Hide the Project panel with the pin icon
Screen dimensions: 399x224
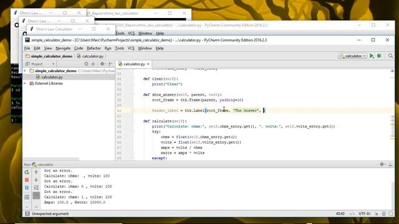pyautogui.click(x=110, y=64)
